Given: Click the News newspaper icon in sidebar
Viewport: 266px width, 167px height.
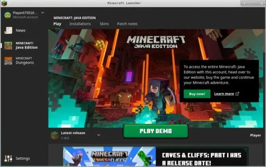Looking at the screenshot, I should tap(8, 31).
